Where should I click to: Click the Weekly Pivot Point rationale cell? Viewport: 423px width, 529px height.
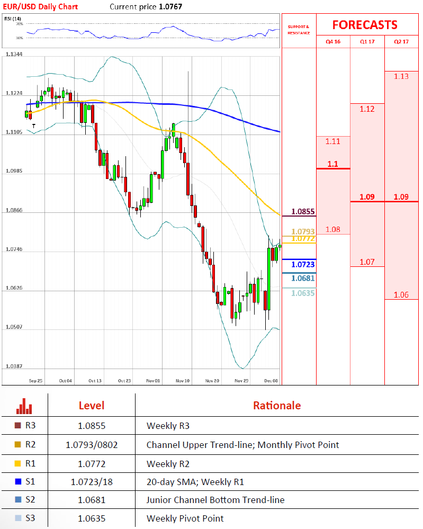coord(185,518)
